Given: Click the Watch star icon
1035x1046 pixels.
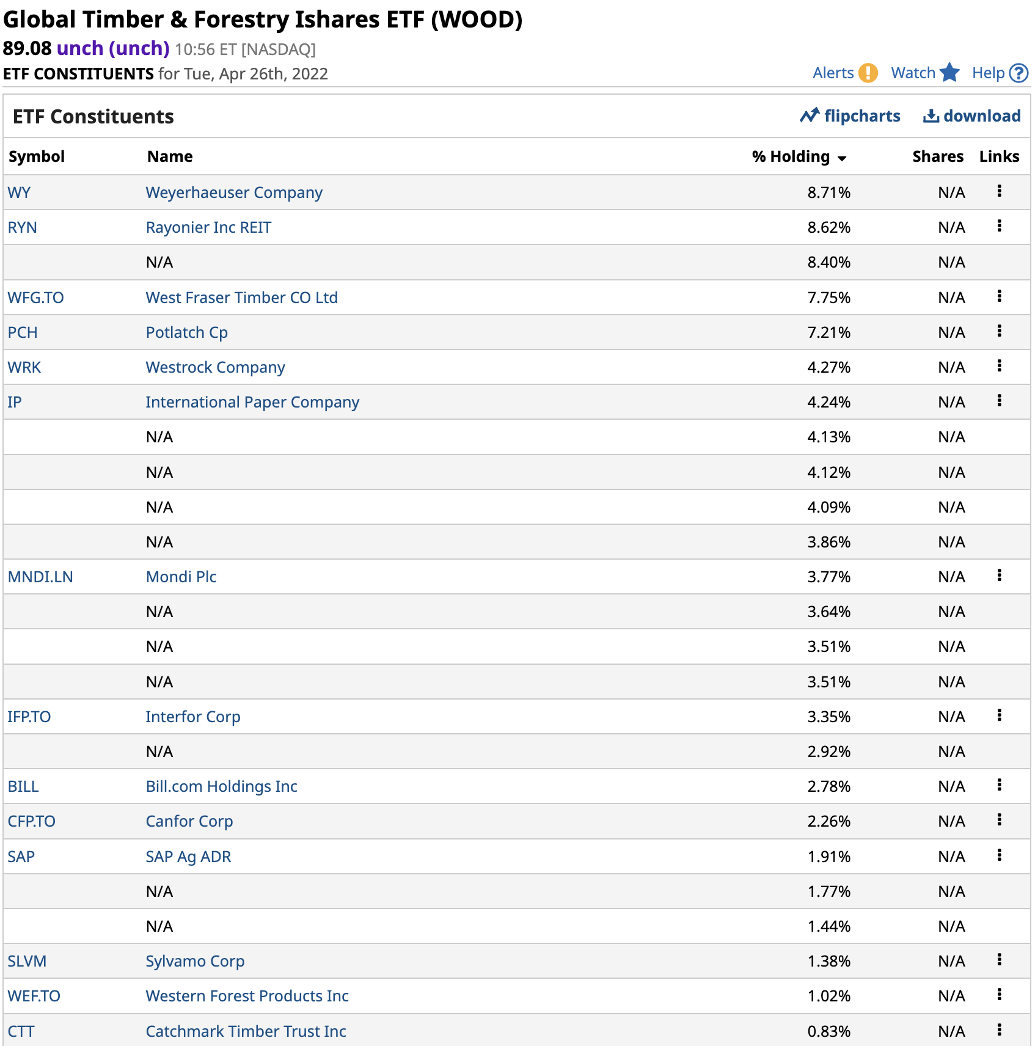Looking at the screenshot, I should [x=949, y=73].
